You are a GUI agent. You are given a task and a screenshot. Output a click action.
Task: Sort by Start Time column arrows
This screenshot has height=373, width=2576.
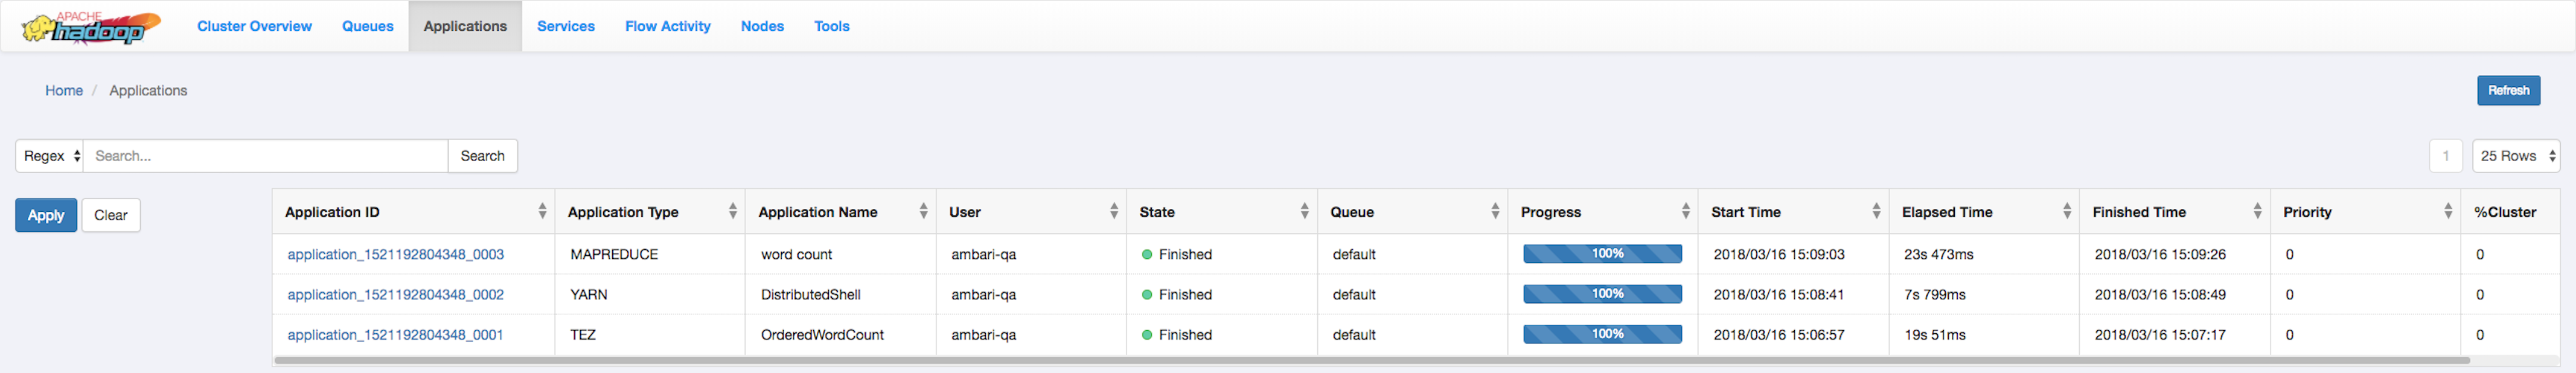coord(1876,212)
